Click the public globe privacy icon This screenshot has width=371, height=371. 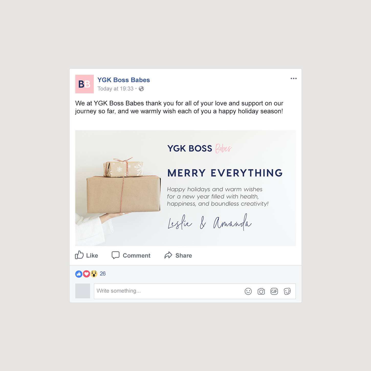click(141, 89)
